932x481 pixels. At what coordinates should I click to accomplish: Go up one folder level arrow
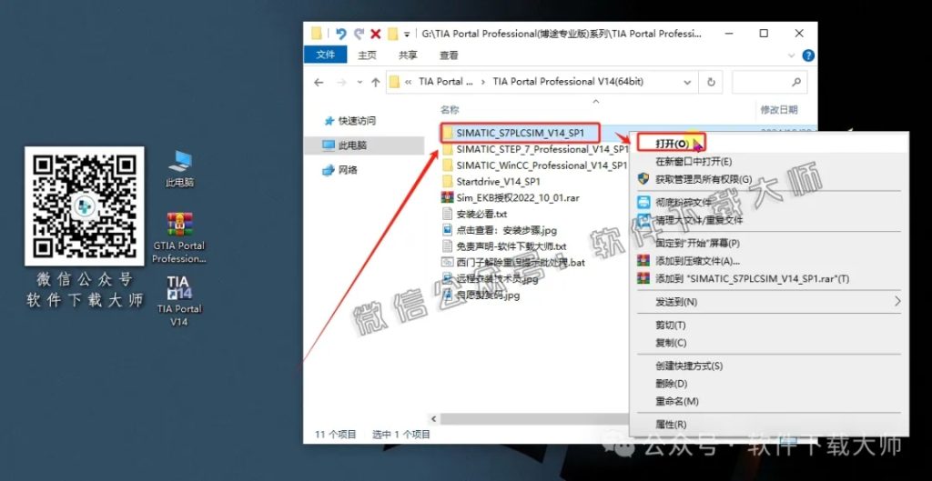375,83
